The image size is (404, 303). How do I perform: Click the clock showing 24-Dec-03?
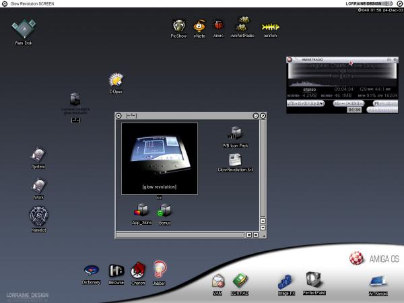pyautogui.click(x=380, y=10)
